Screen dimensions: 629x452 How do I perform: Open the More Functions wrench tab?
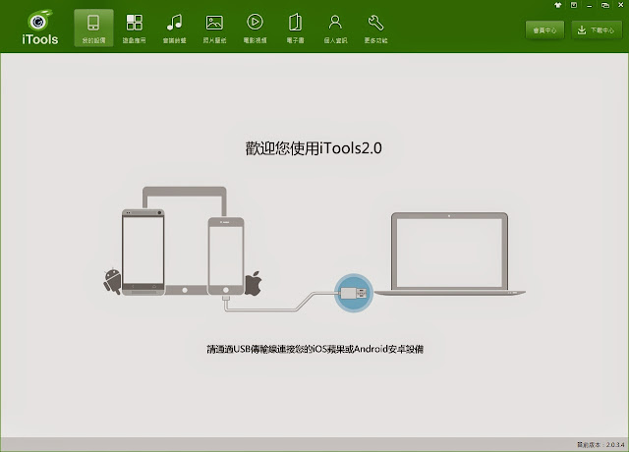click(x=375, y=28)
